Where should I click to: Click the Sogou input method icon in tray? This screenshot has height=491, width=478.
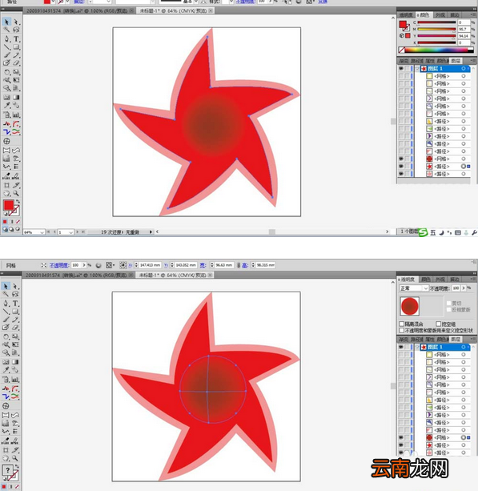click(x=424, y=232)
